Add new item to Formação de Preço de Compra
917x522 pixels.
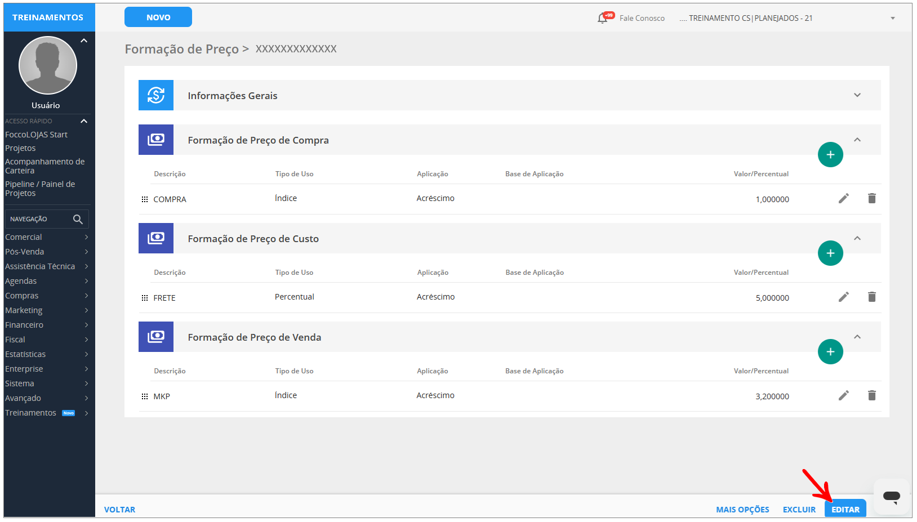[x=830, y=154]
